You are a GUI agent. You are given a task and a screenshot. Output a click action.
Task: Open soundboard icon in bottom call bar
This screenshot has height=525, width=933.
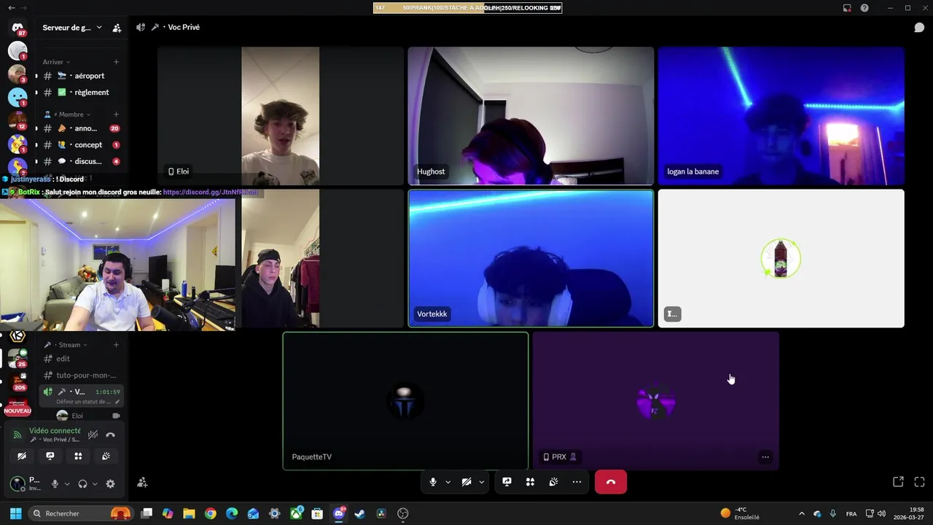[x=553, y=482]
